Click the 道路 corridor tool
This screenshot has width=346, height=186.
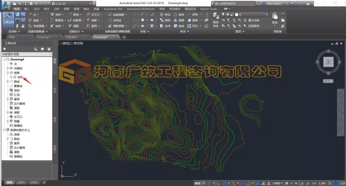(74, 26)
